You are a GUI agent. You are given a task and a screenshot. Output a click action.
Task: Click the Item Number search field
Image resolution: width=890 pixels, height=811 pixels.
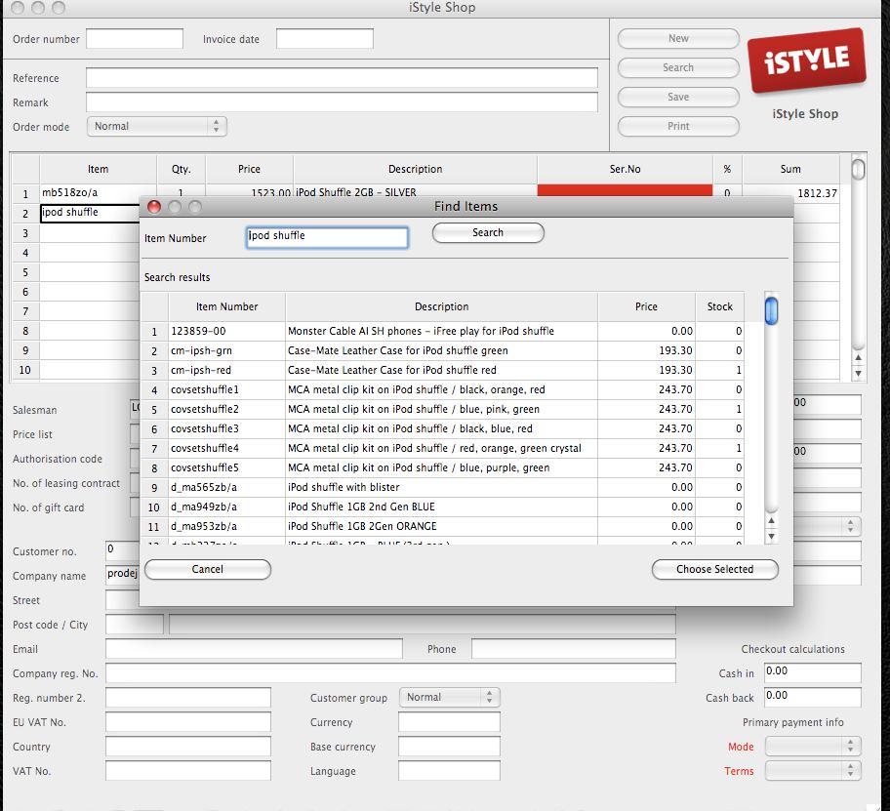pos(327,237)
